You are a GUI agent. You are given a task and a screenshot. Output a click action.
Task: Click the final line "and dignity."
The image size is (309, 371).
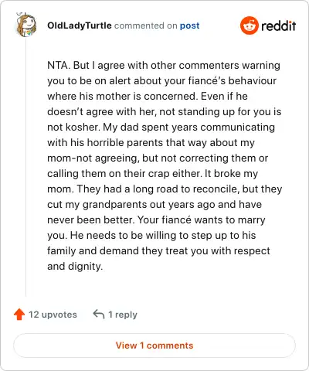click(75, 267)
